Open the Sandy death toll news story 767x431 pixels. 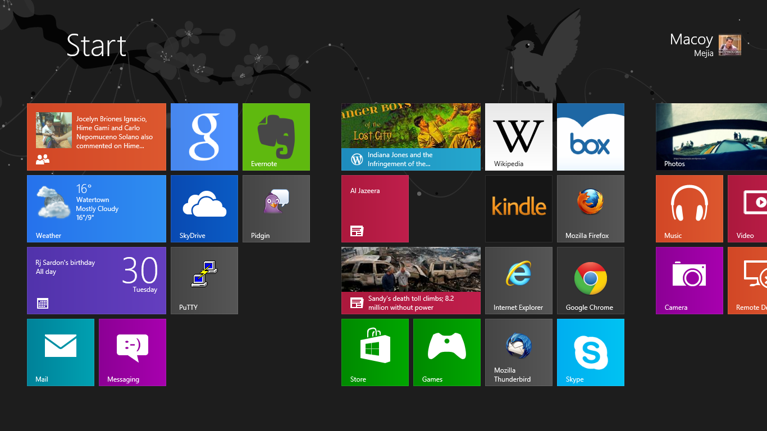pos(410,281)
